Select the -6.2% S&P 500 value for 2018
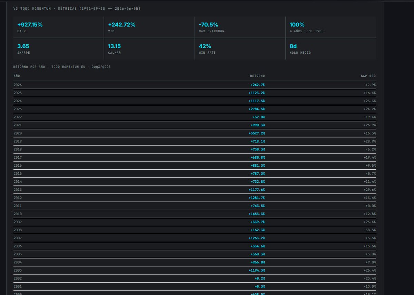This screenshot has height=295, width=414. (371, 149)
